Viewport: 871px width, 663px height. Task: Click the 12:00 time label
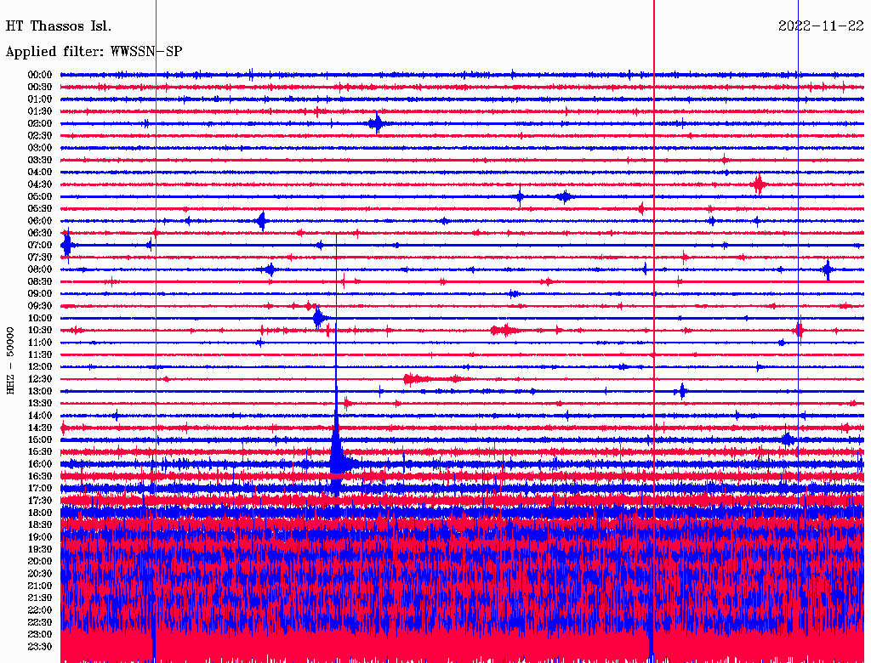(x=40, y=366)
